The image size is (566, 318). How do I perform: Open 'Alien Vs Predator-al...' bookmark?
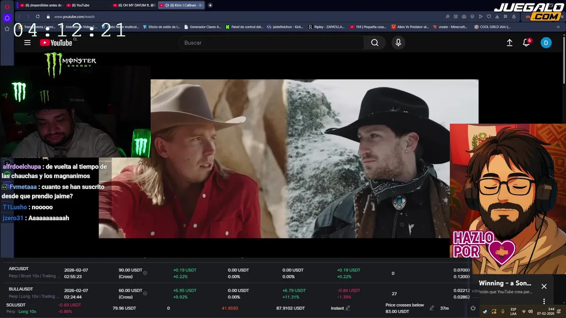pyautogui.click(x=410, y=26)
